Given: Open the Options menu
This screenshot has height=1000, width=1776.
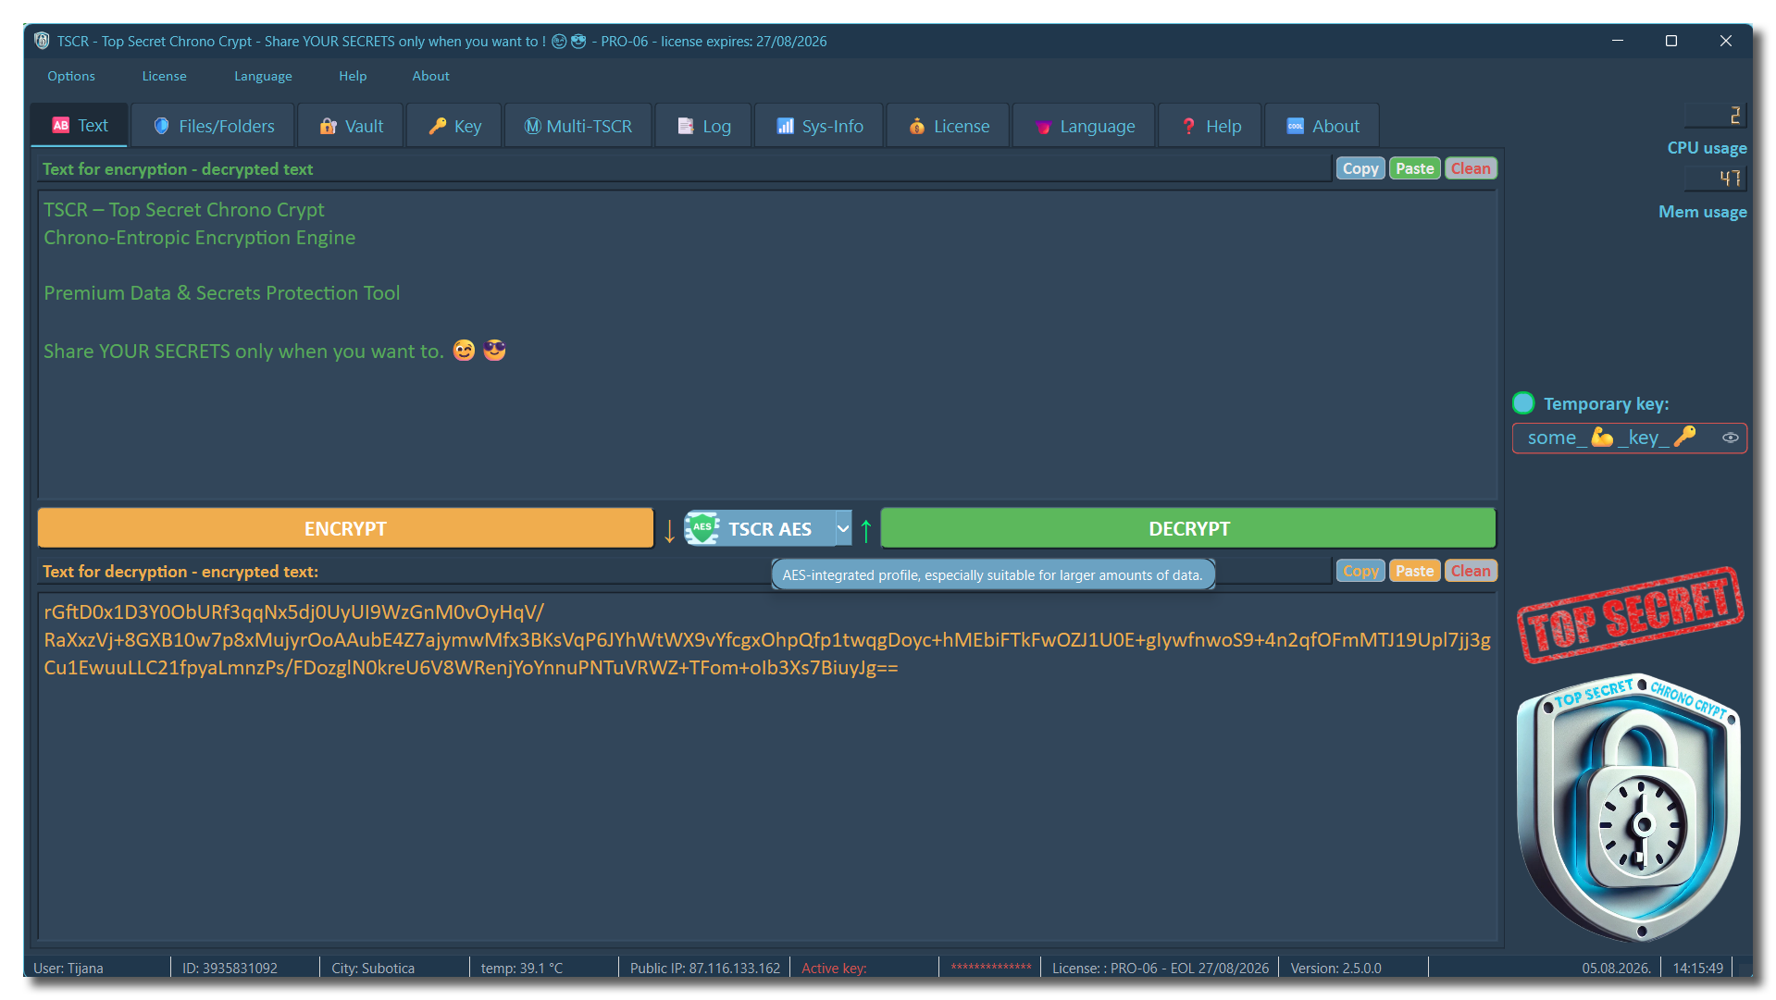Looking at the screenshot, I should coord(71,76).
